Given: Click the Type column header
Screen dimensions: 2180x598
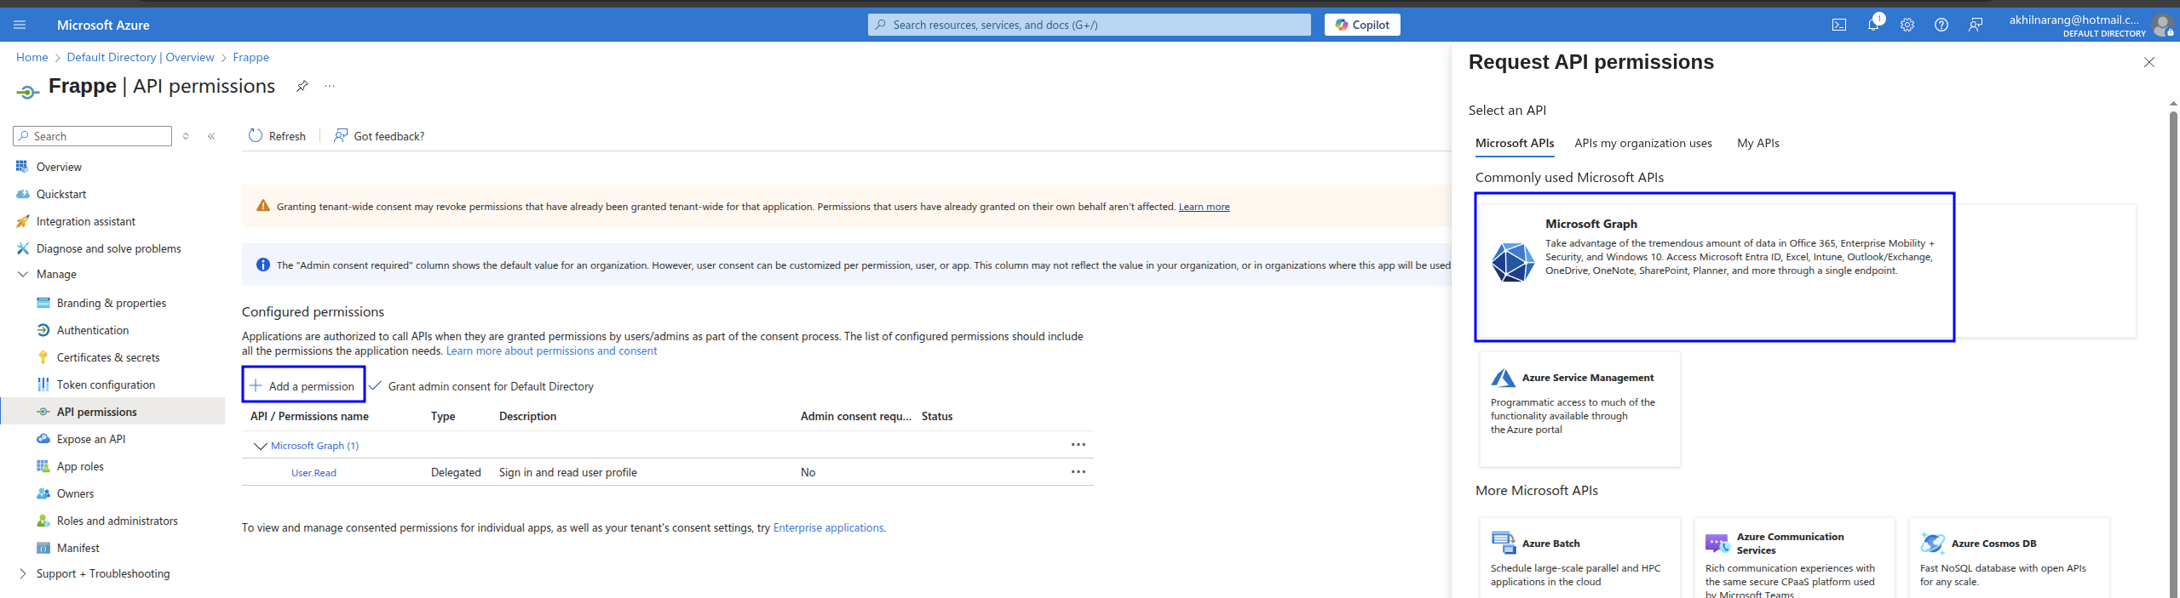Looking at the screenshot, I should click(x=443, y=416).
